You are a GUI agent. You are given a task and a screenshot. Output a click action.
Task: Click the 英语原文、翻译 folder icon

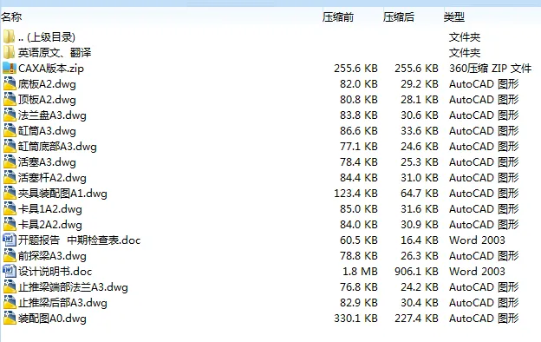click(x=9, y=52)
